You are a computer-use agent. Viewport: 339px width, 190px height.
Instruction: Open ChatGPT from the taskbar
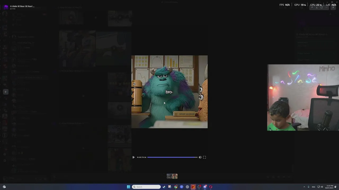pos(187,187)
